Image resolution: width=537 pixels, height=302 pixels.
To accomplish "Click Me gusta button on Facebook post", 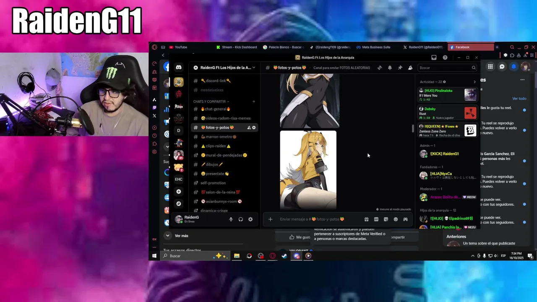I will tap(300, 237).
